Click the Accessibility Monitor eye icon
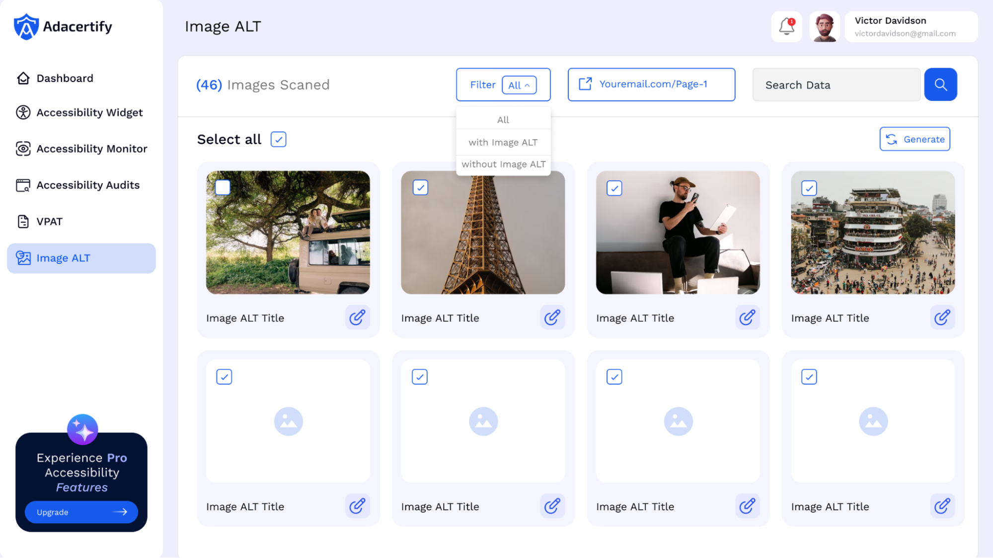 [23, 149]
